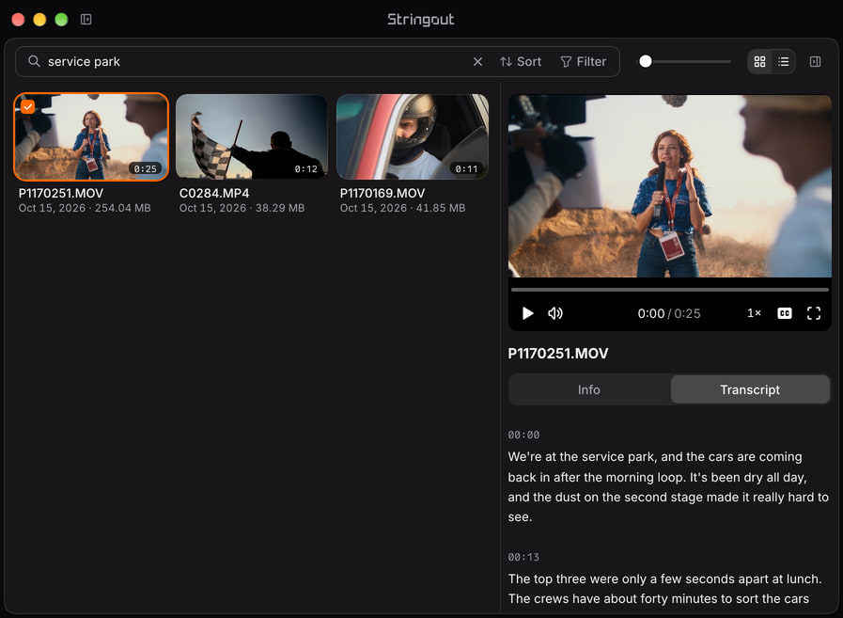Switch to the Info tab
Screen dimensions: 843x618
(589, 389)
